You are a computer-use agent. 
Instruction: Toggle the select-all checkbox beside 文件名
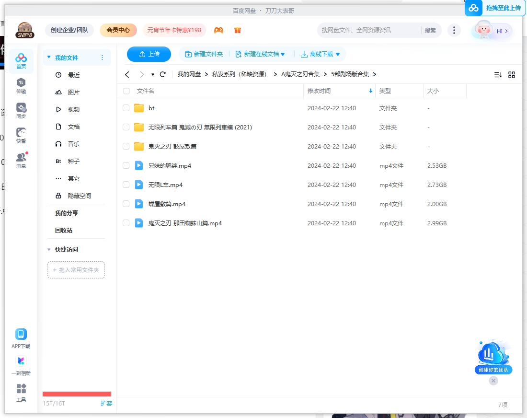[x=126, y=91]
